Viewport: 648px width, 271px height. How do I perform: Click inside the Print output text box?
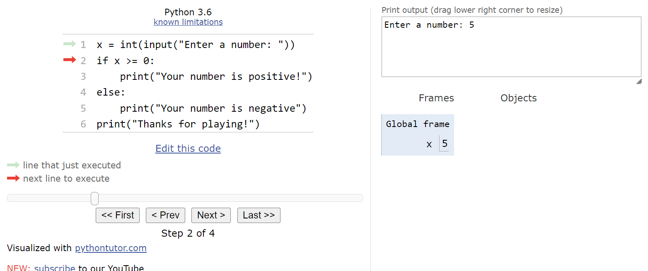point(511,47)
